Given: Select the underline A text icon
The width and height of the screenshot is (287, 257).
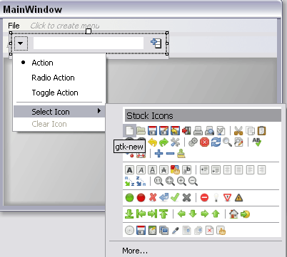Looking at the screenshot, I should 152,170.
